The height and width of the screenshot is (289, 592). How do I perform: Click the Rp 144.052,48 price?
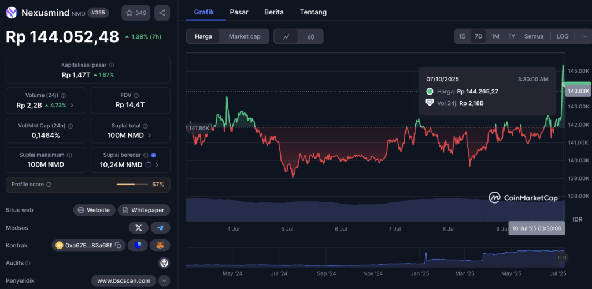click(62, 37)
